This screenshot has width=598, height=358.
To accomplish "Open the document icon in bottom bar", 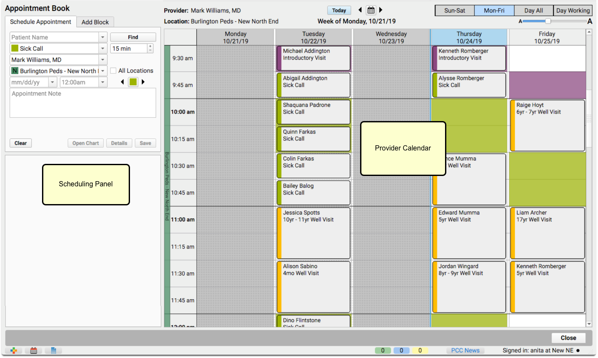I will (54, 351).
